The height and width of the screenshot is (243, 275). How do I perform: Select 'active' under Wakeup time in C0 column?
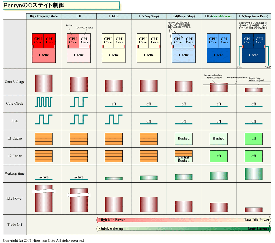79,177
